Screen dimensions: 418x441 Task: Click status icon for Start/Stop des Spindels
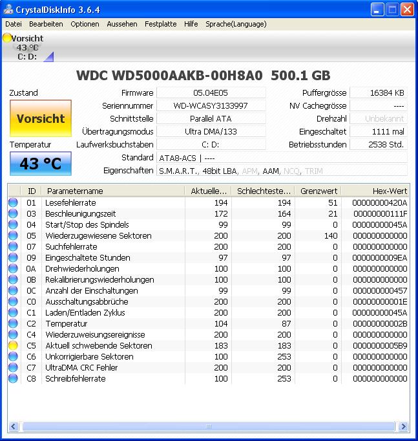13,224
